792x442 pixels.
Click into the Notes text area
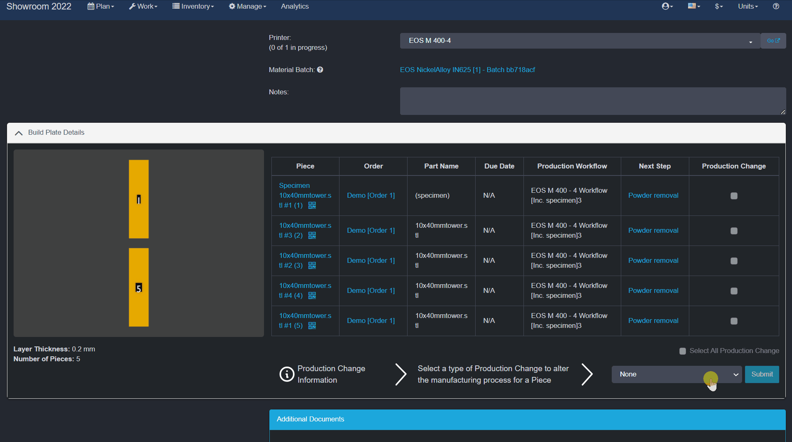tap(593, 101)
